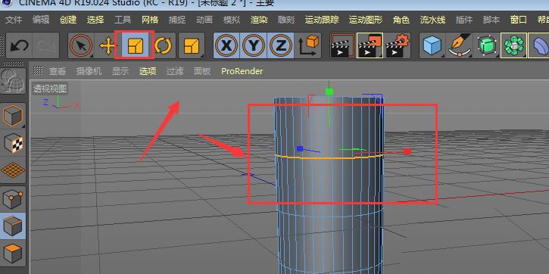Open the 窗口 menu
The width and height of the screenshot is (549, 274).
[x=519, y=20]
